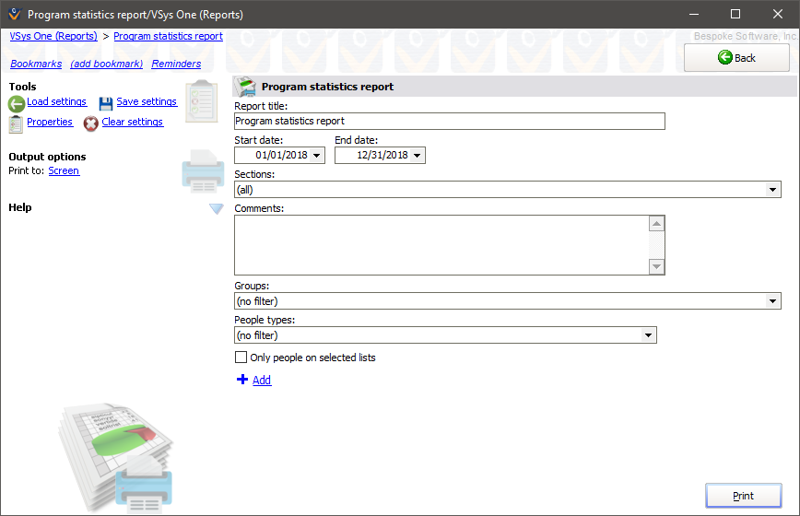Expand the Groups filter dropdown
Screen dimensions: 800x516
coord(773,301)
